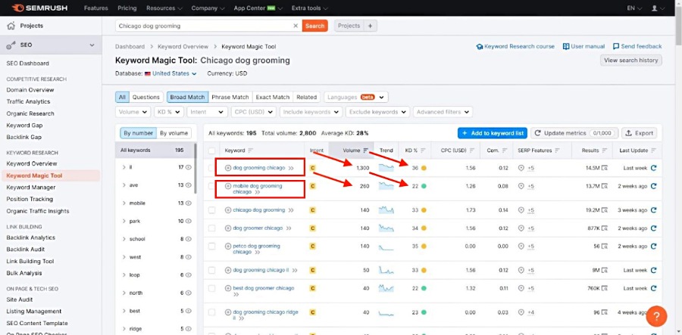The width and height of the screenshot is (682, 335).
Task: Click View search history button
Action: click(x=631, y=60)
